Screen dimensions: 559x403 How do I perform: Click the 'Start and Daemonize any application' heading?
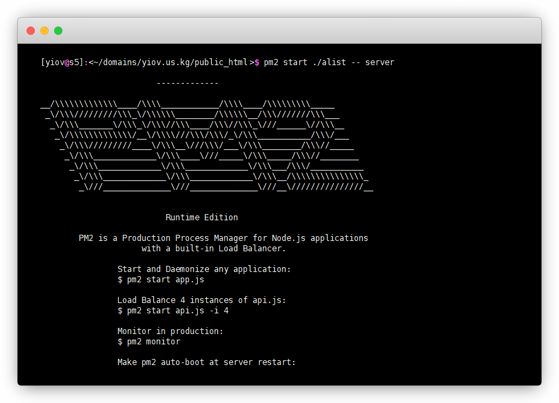click(204, 269)
